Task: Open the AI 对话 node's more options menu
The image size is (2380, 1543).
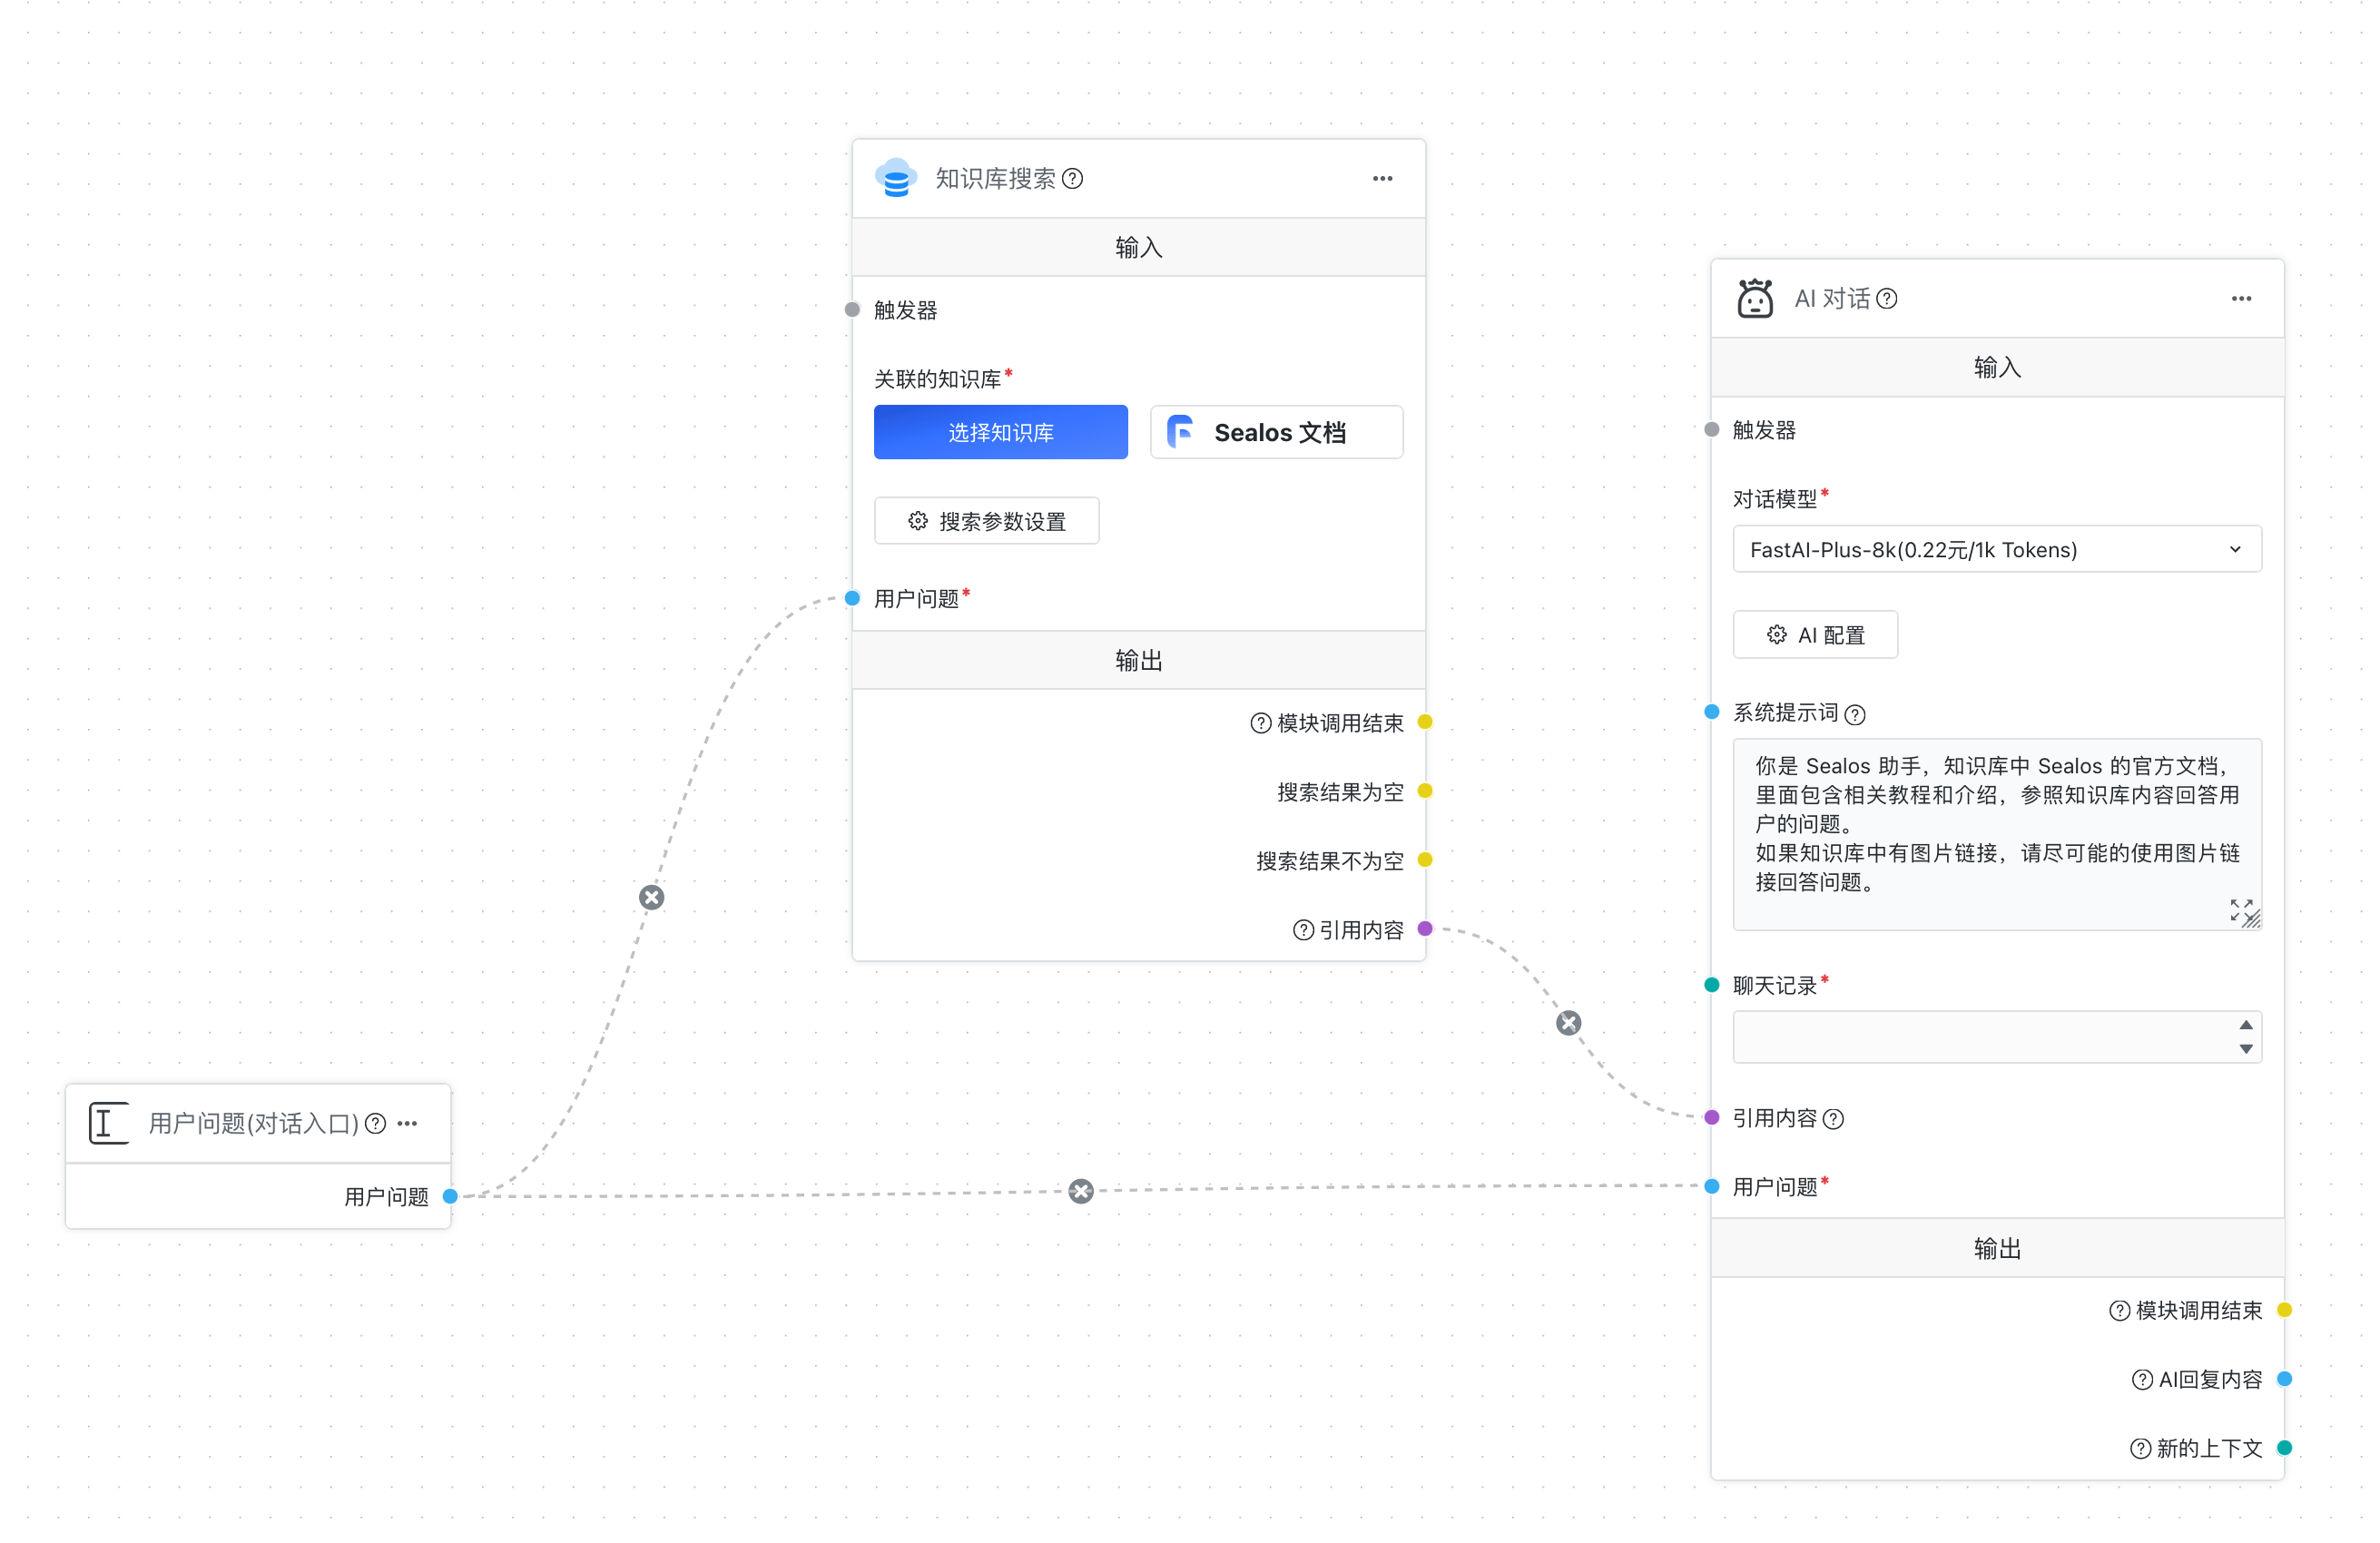Action: 2241,299
